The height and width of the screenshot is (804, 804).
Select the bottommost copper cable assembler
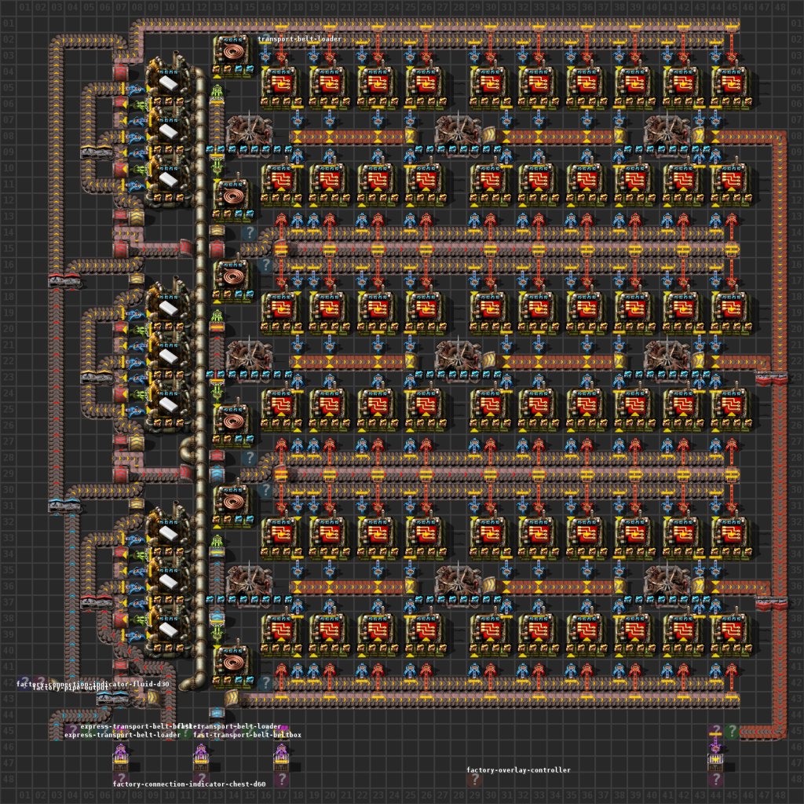click(x=233, y=666)
